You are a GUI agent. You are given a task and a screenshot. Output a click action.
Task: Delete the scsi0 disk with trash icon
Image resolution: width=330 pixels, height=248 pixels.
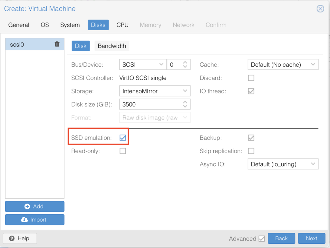(x=57, y=44)
